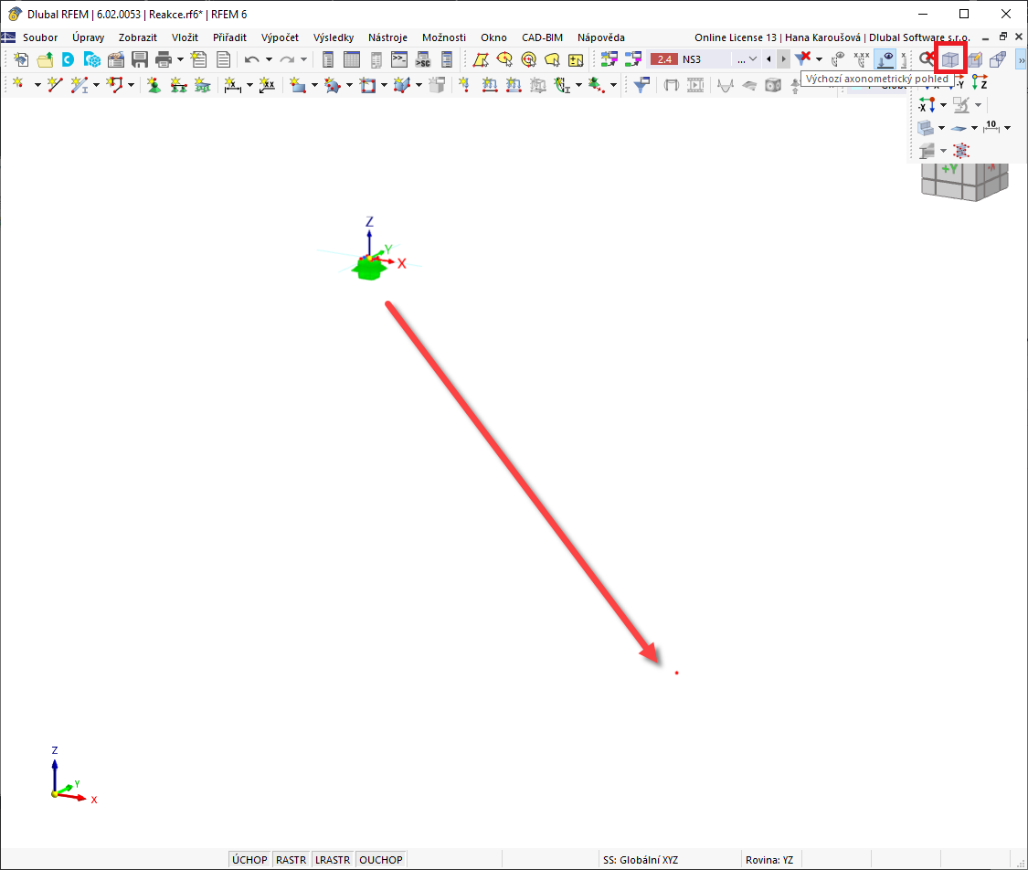Go to next load case arrow

783,59
